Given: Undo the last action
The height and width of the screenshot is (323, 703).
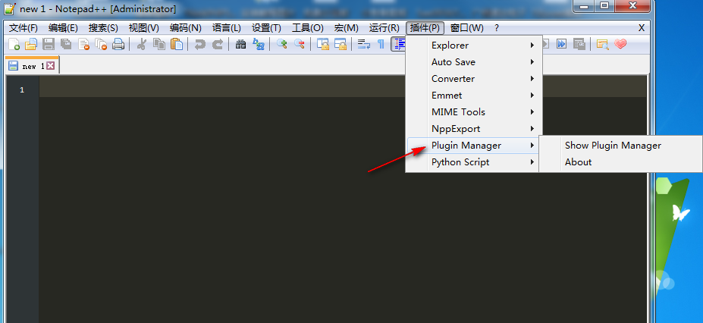Looking at the screenshot, I should (x=200, y=44).
